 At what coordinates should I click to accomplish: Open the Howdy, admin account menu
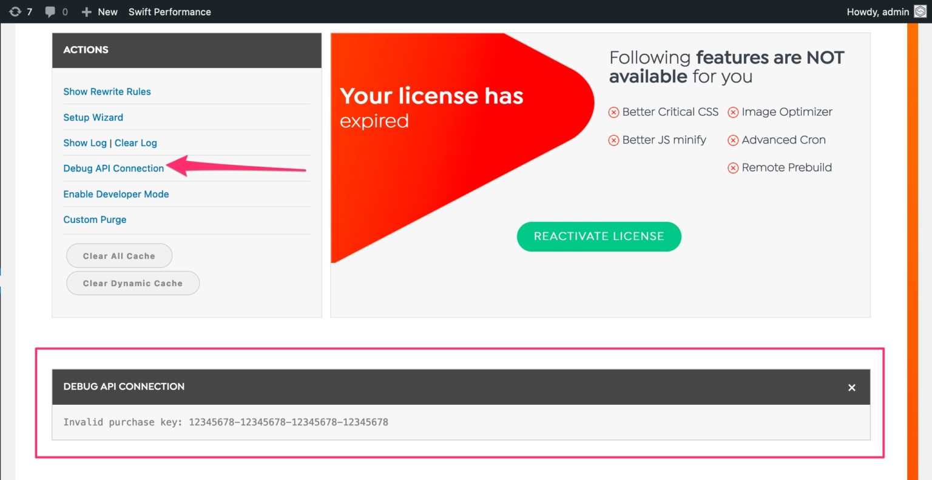click(877, 12)
